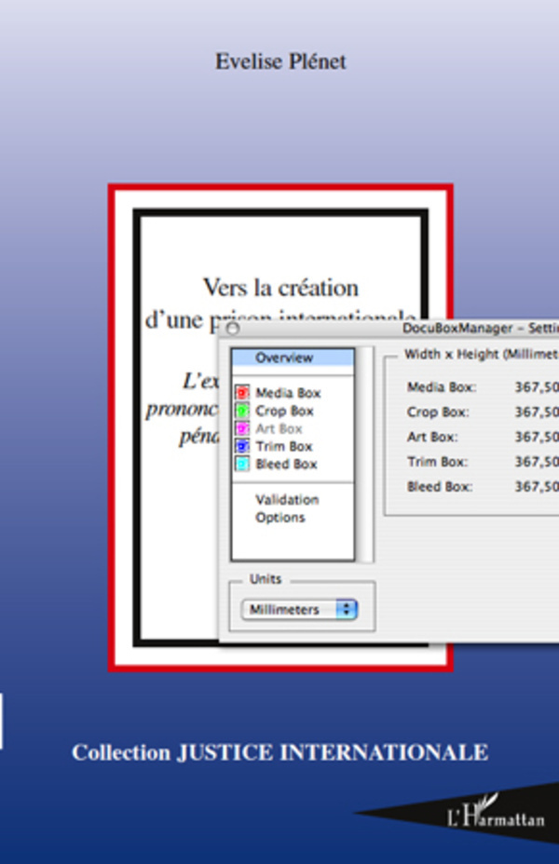Choose Crop Box label in sidebar list
Image resolution: width=559 pixels, height=864 pixels.
click(284, 411)
